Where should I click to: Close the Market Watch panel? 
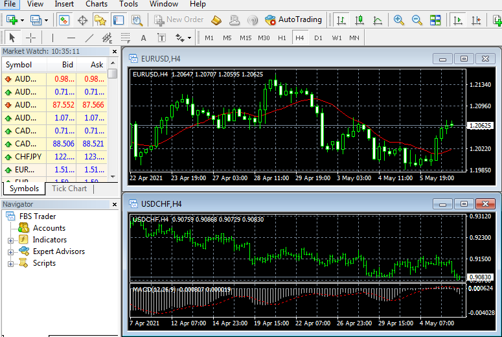click(115, 51)
